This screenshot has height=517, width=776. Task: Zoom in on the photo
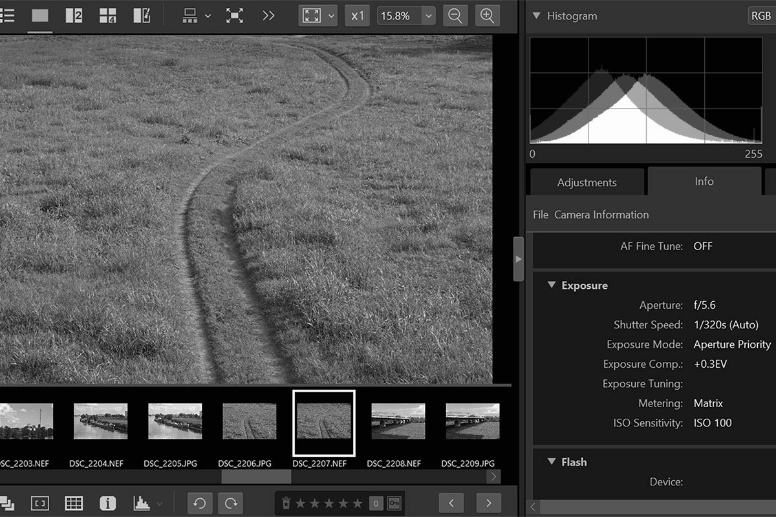click(488, 16)
